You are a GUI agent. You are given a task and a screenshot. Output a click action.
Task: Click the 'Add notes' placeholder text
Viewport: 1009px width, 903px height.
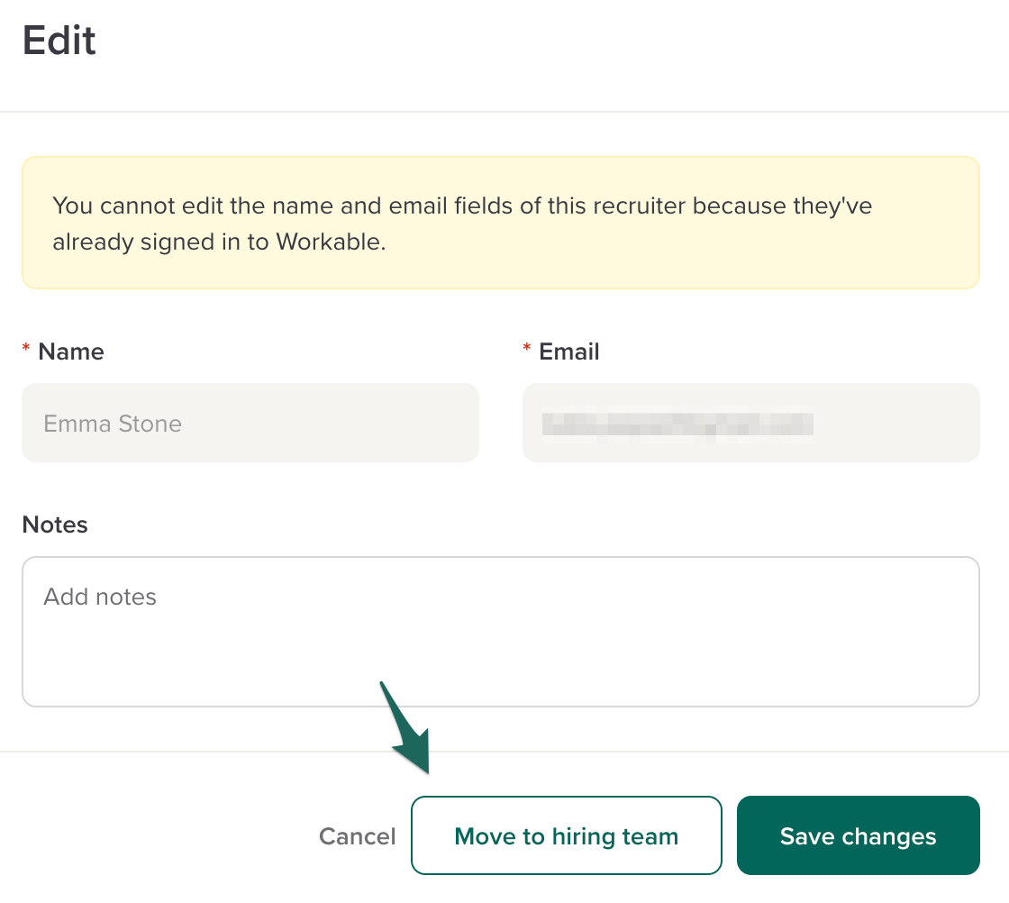point(100,597)
